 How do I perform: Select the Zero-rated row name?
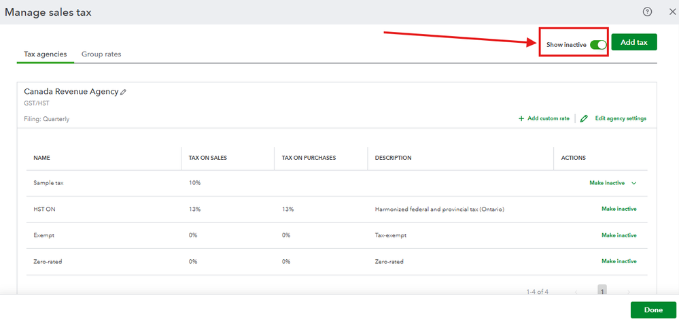click(x=48, y=262)
